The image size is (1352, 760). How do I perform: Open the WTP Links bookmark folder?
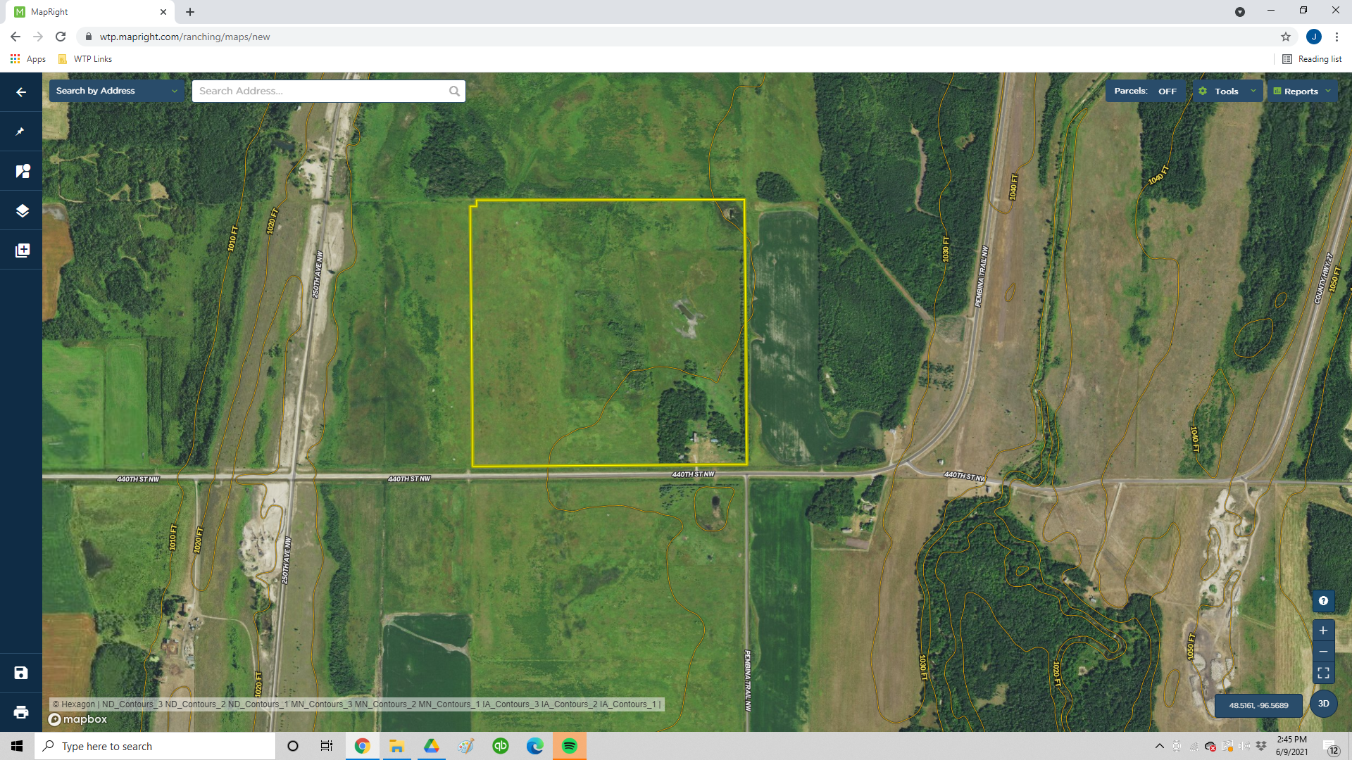click(x=85, y=59)
